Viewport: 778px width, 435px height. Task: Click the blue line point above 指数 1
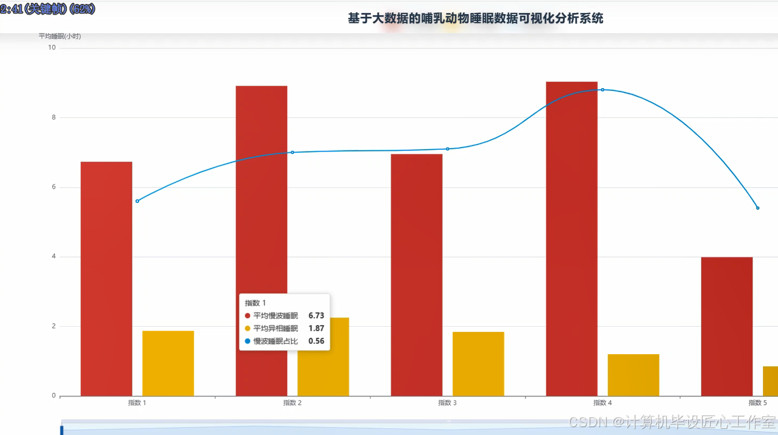click(x=137, y=201)
